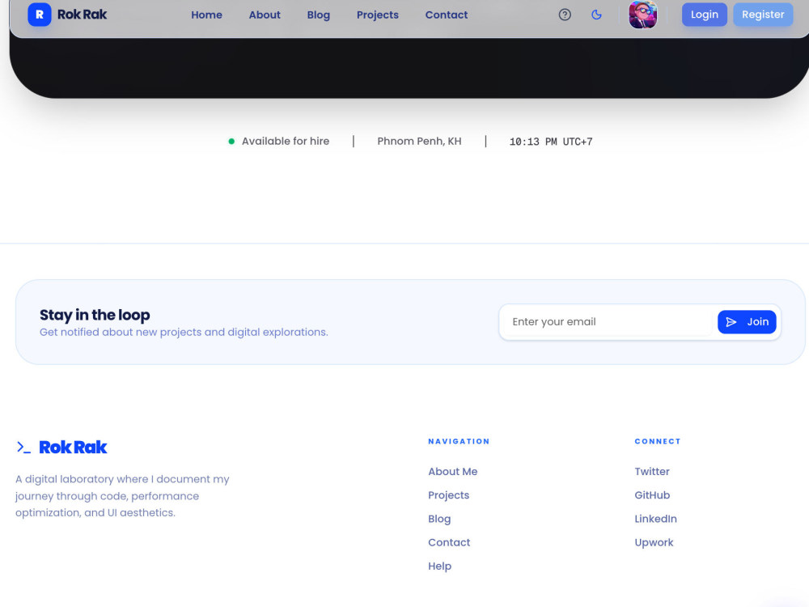This screenshot has width=809, height=607.
Task: Focus the Enter your email field
Action: pyautogui.click(x=609, y=322)
